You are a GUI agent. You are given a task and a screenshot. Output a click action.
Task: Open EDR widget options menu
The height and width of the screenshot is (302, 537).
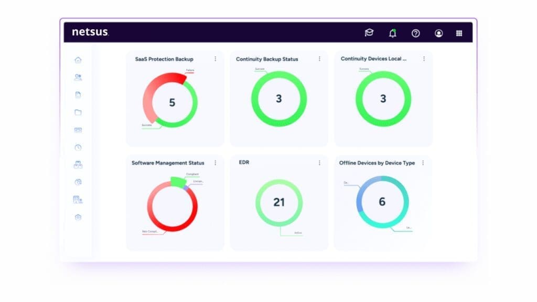pos(319,163)
